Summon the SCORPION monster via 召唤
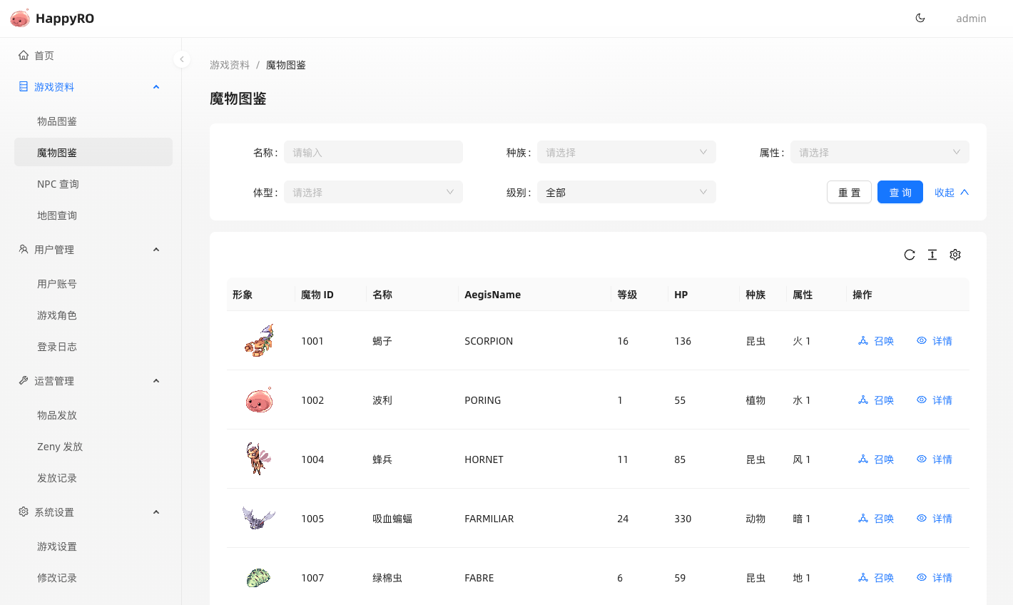 click(x=876, y=341)
